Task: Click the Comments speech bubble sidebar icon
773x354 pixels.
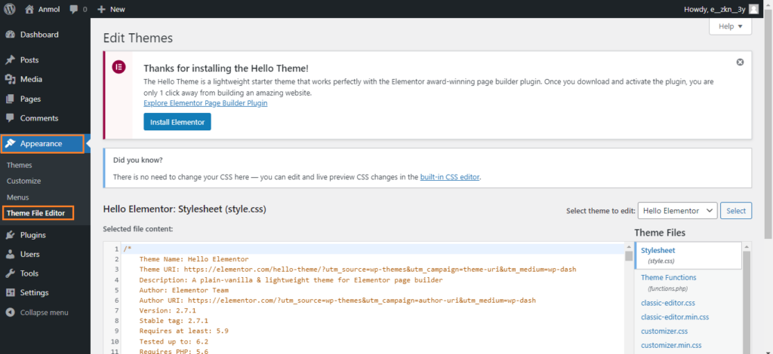Action: click(10, 118)
